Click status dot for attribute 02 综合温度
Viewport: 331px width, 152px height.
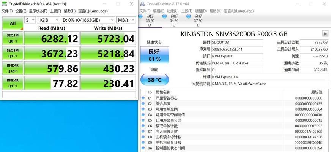click(x=143, y=103)
